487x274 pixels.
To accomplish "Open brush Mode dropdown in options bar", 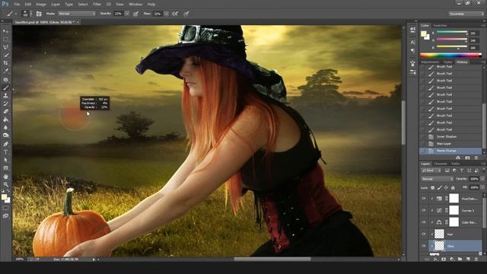I will point(77,14).
